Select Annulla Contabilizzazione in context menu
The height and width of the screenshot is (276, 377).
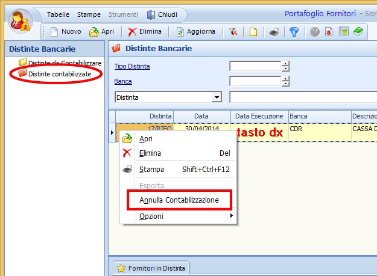point(179,200)
